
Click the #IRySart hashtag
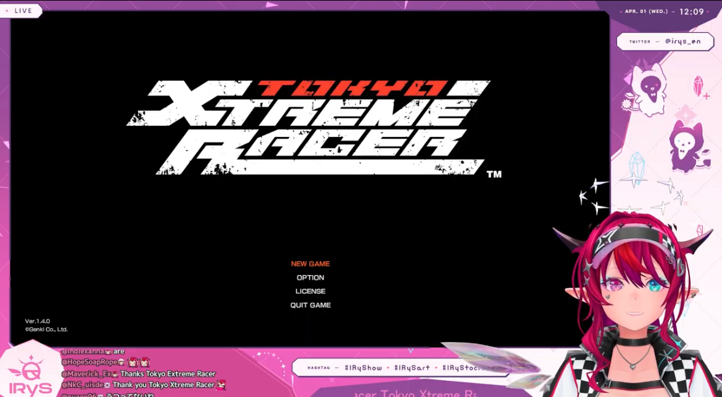(x=412, y=368)
